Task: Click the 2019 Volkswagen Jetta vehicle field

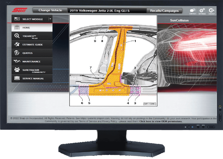Action: point(107,11)
